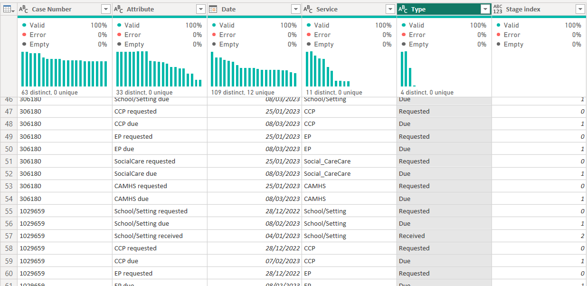Image resolution: width=587 pixels, height=286 pixels.
Task: Click the Type column data type icon
Action: pyautogui.click(x=403, y=9)
